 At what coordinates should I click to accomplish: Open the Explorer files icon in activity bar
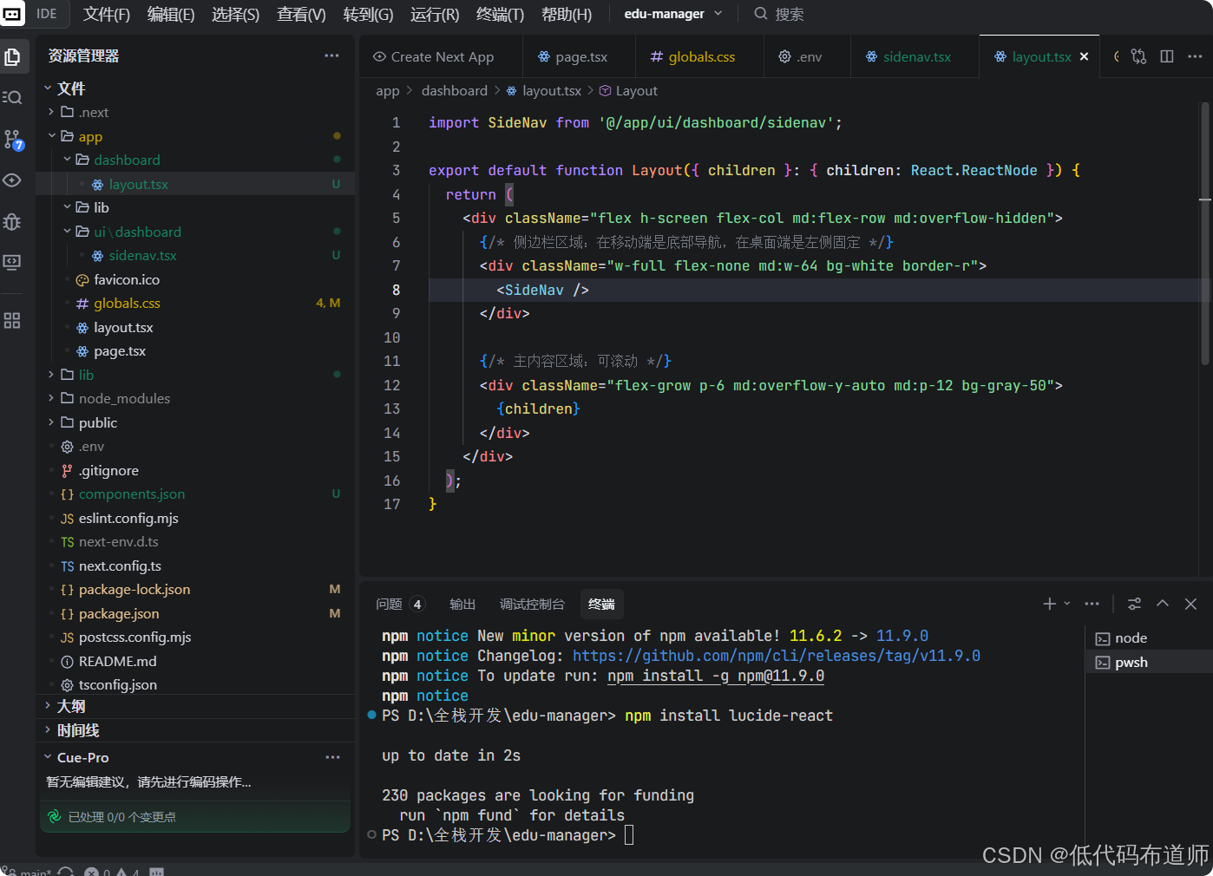(x=12, y=57)
